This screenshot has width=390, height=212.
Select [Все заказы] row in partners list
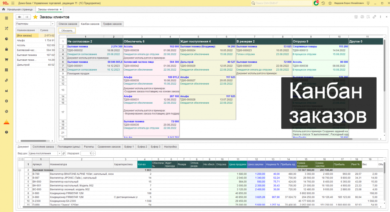tap(35, 35)
